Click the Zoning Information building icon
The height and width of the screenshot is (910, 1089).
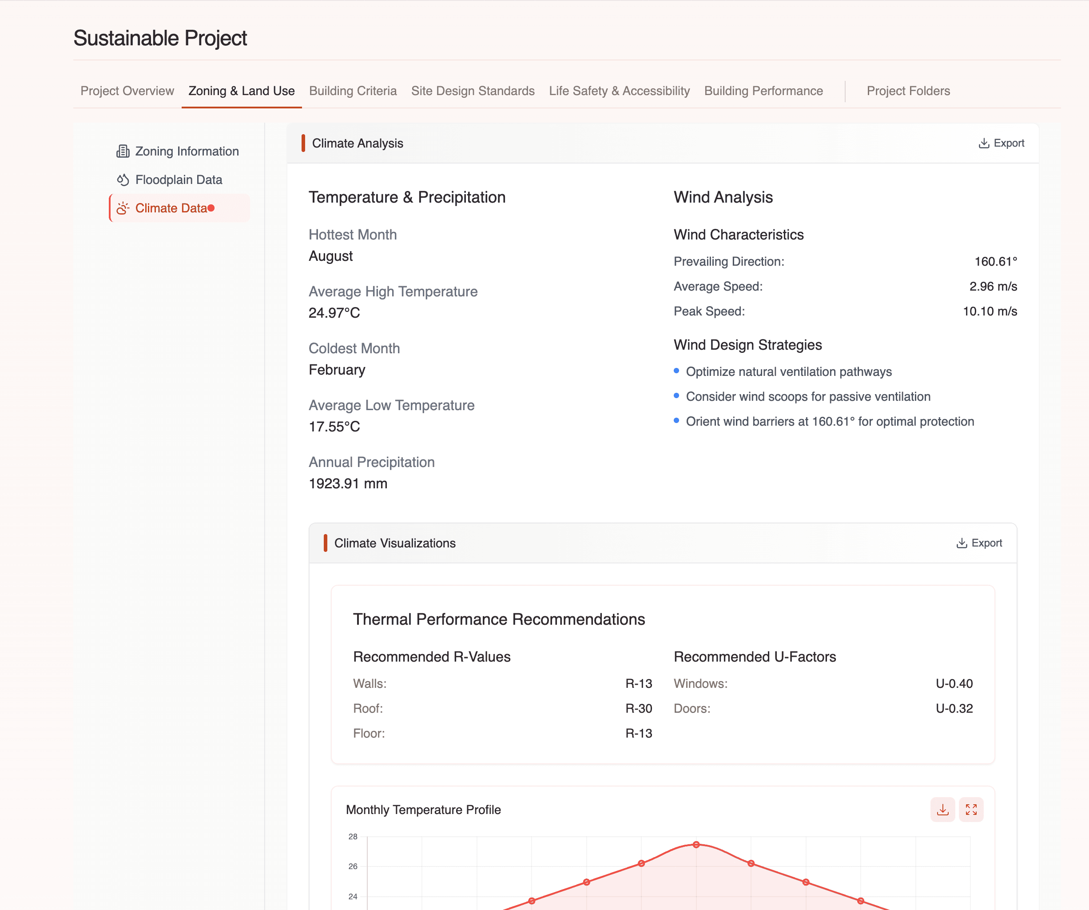click(123, 151)
